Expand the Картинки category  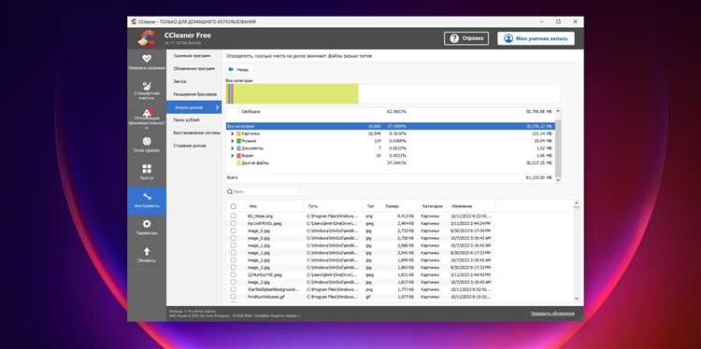tap(232, 133)
